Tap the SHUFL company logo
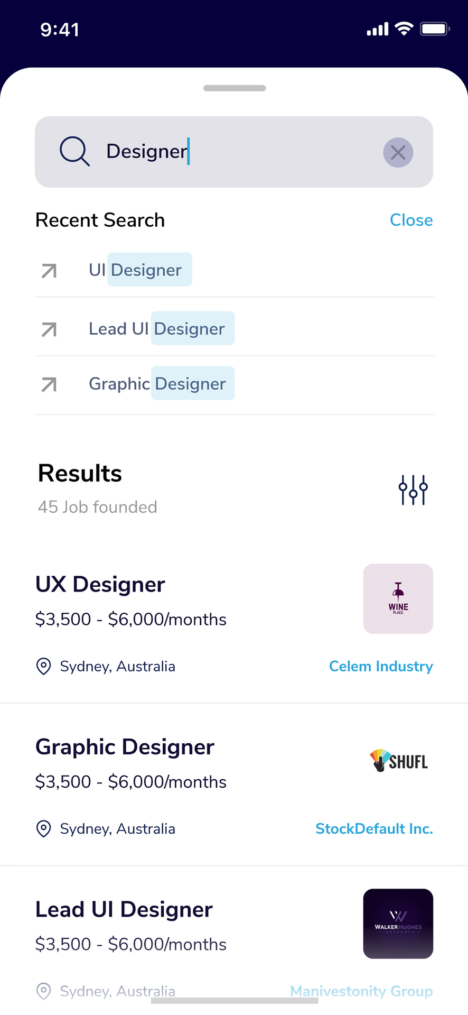Image resolution: width=468 pixels, height=1015 pixels. (399, 761)
